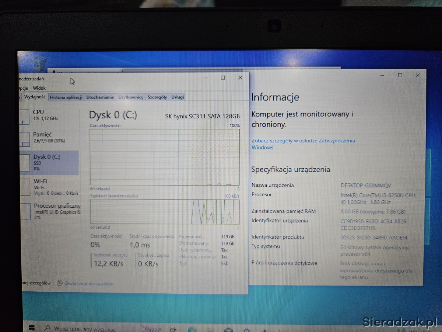Click the product ID 00325-81230-34890-AAOEM
Viewport: 442px width, 332px height.
click(374, 238)
